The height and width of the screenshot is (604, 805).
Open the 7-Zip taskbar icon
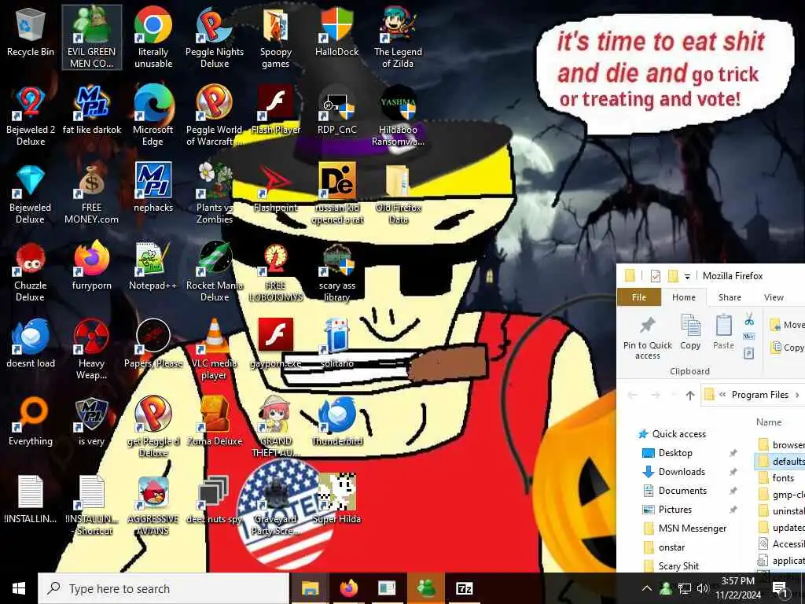pyautogui.click(x=464, y=588)
